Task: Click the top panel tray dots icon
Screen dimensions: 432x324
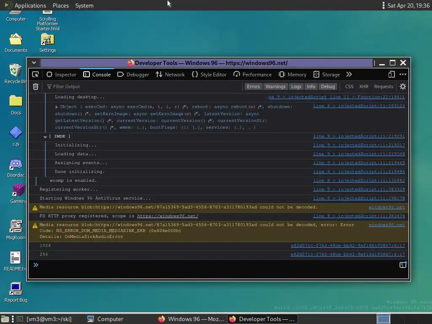Action: point(383,5)
